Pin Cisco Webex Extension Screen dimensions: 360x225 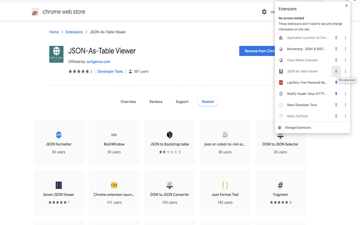tap(336, 60)
